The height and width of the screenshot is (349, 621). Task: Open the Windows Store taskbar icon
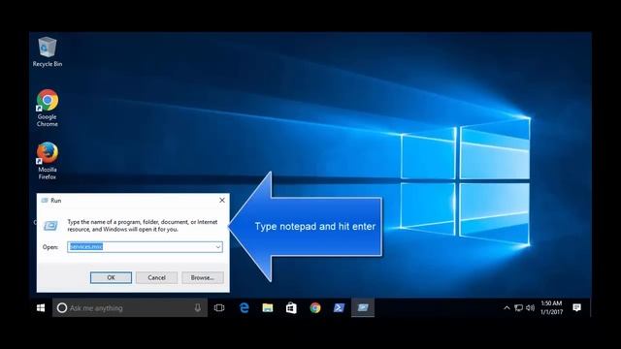pyautogui.click(x=291, y=308)
